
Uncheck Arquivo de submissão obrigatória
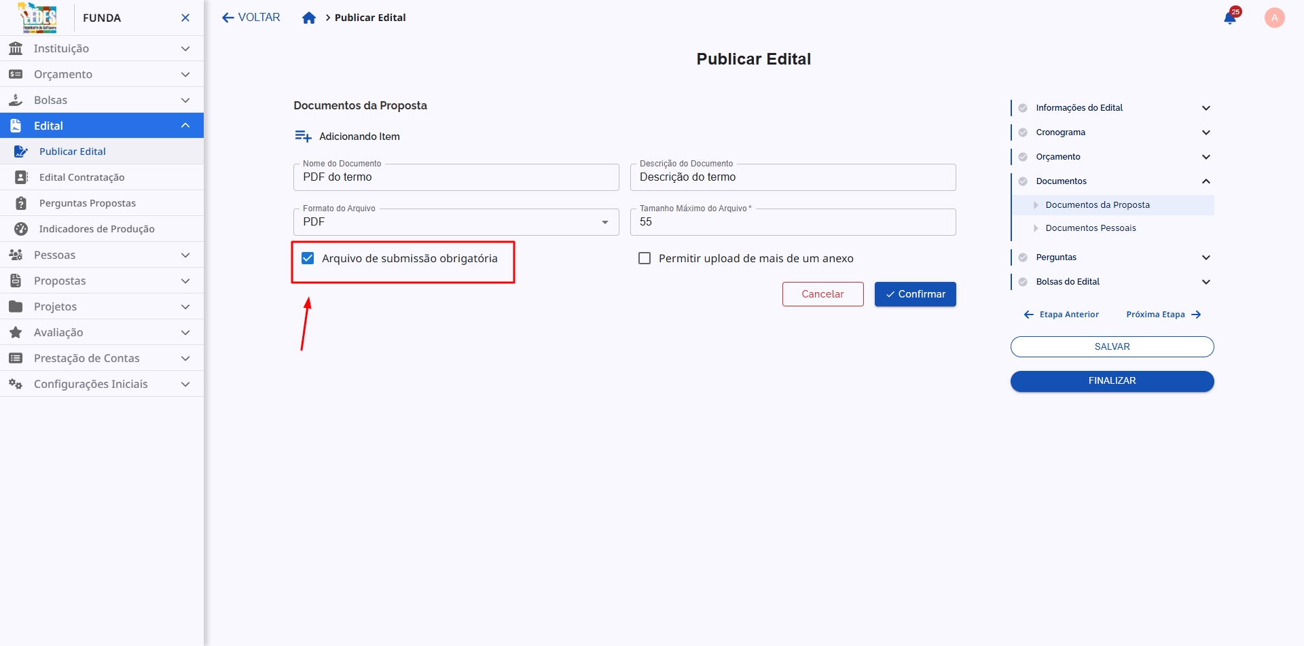coord(308,258)
